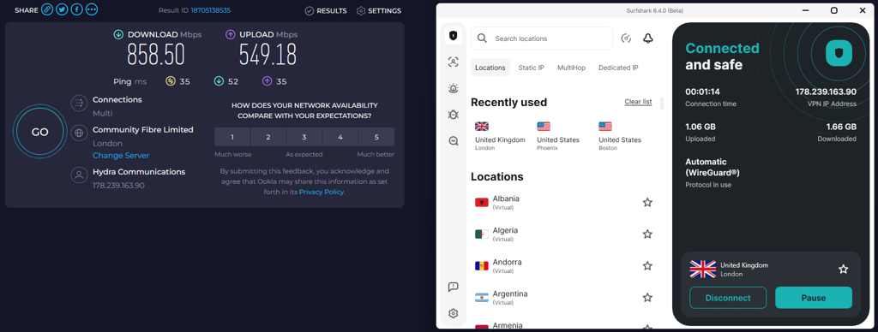Open Speedtest RESULTS page
Viewport: 878px width, 332px height.
point(326,10)
